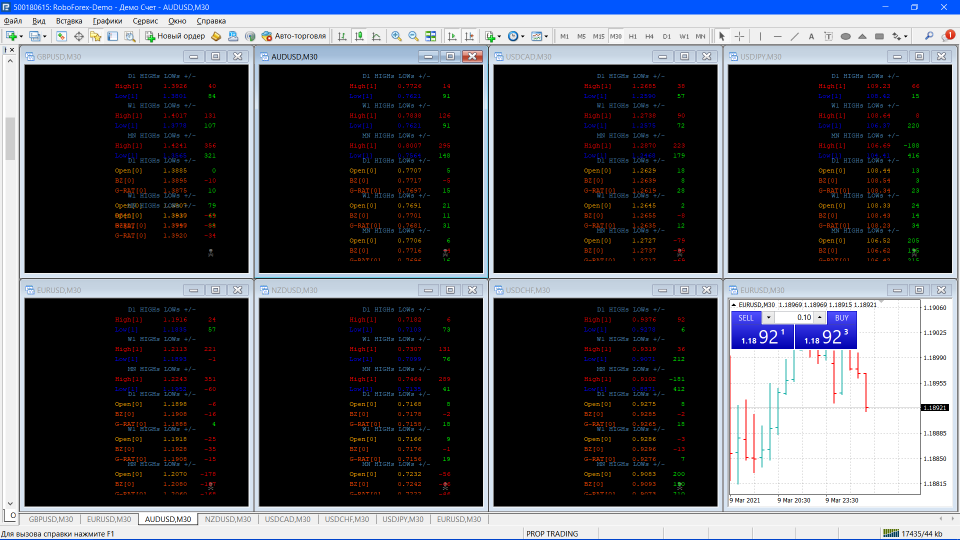Select the Ellipse drawing tool
960x540 pixels.
pos(845,36)
